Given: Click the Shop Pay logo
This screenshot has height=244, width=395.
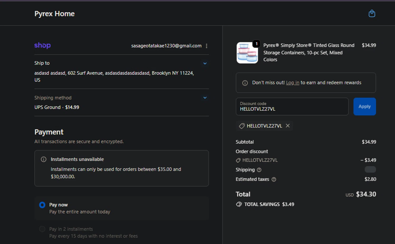Looking at the screenshot, I should click(42, 45).
